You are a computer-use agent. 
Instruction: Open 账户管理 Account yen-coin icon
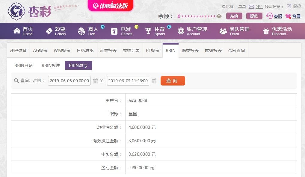181,31
